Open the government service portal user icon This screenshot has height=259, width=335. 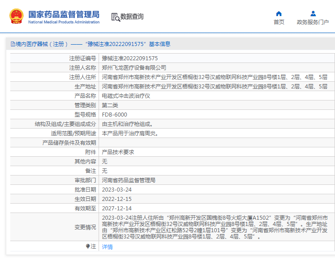click(313, 14)
